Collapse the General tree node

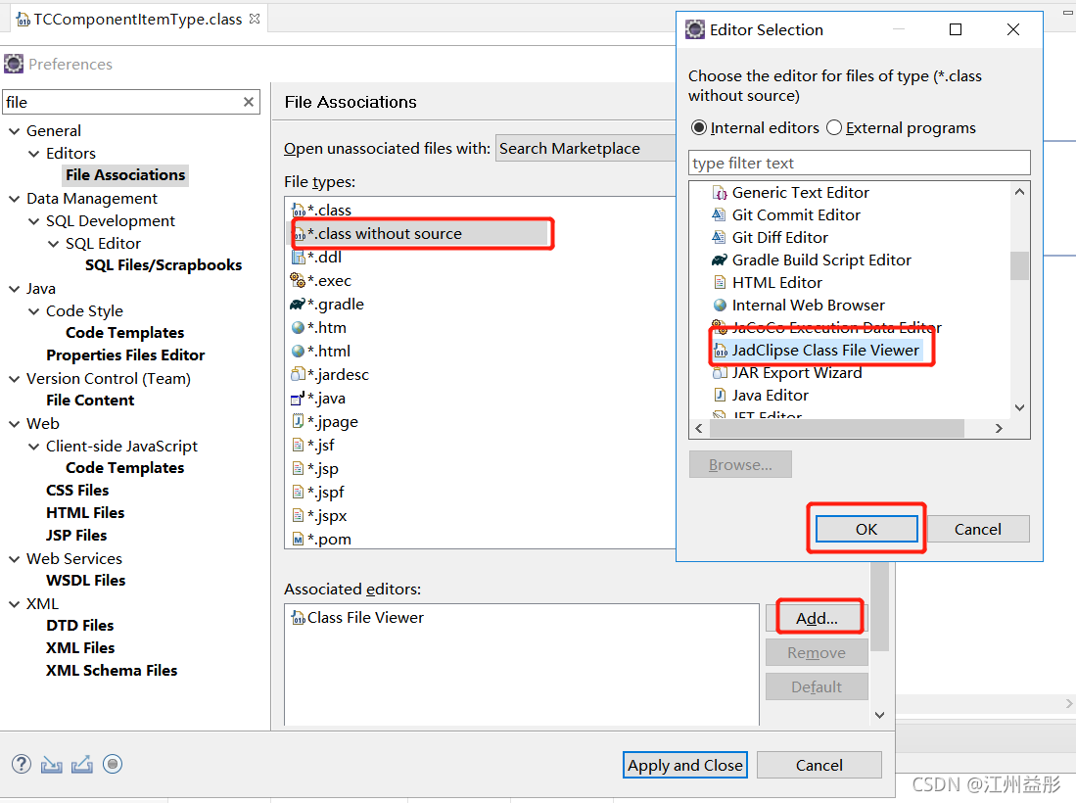(14, 131)
